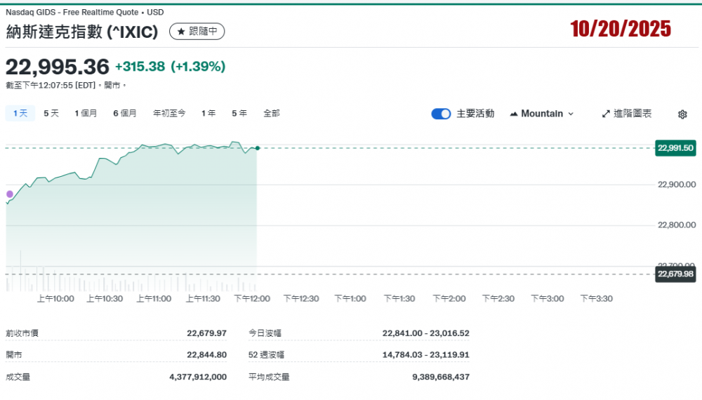
Task: Click the 跟隨中 following button
Action: tap(197, 32)
